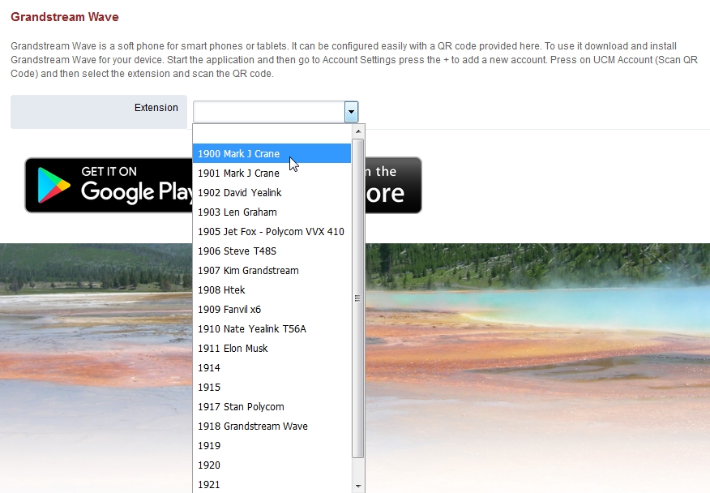Viewport: 710px width, 493px height.
Task: Select extension 1901 Mark J Crane
Action: [272, 173]
